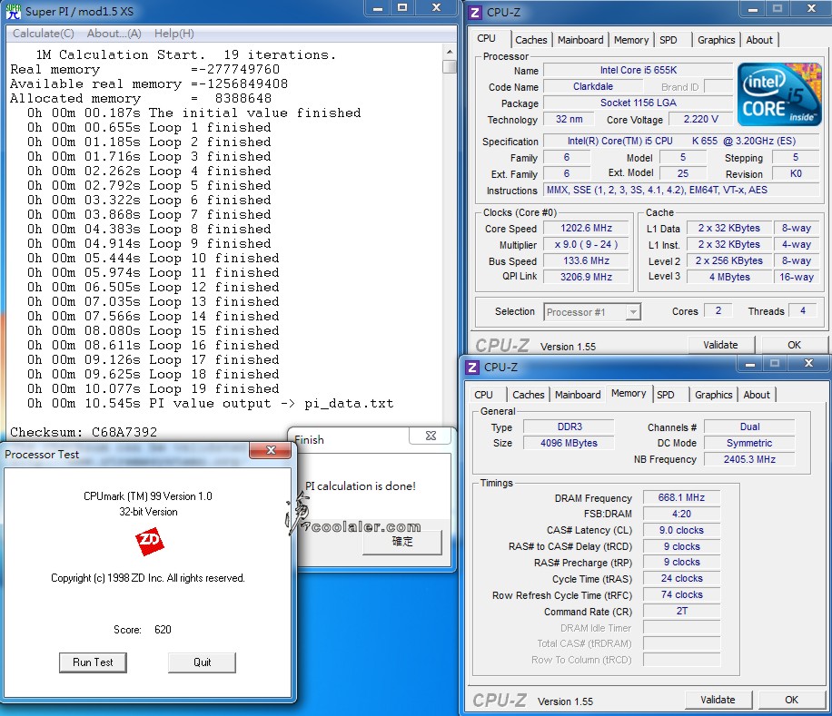Expand the Processor #1 selection dropdown
Viewport: 832px width, 716px height.
632,312
